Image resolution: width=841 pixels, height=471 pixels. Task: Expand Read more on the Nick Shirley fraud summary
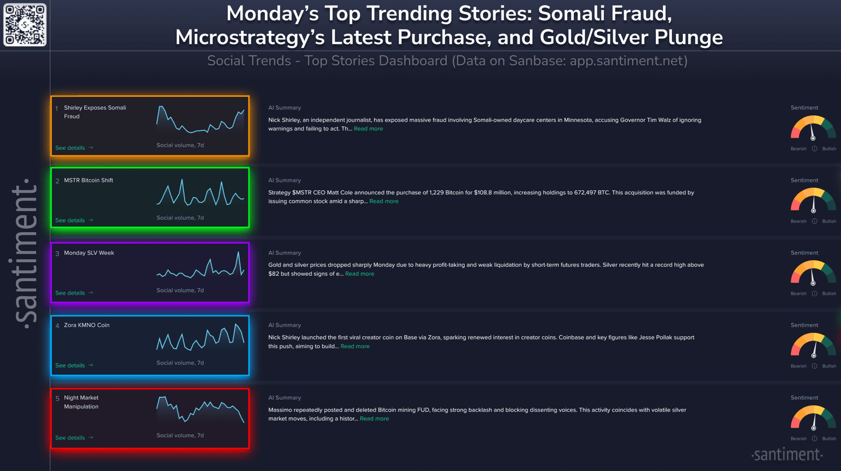(x=368, y=129)
